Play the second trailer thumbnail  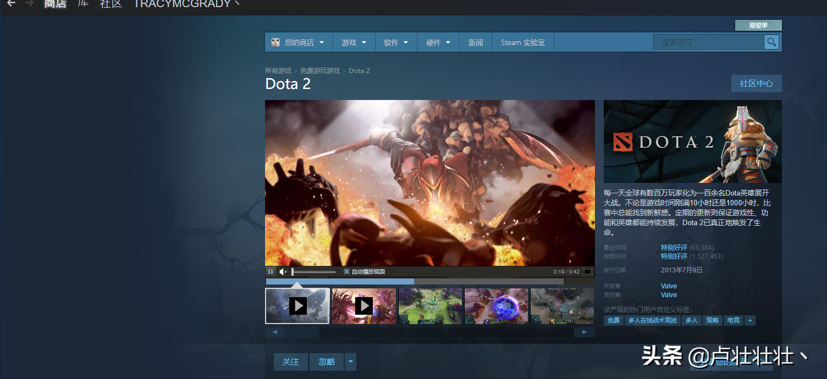pos(364,306)
